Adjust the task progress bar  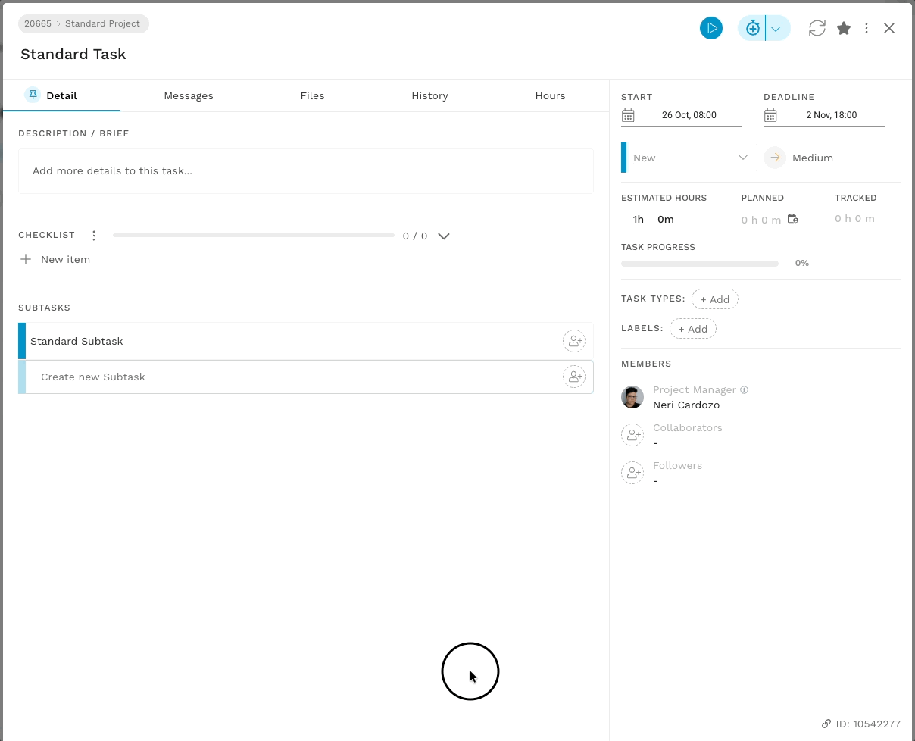click(x=700, y=264)
